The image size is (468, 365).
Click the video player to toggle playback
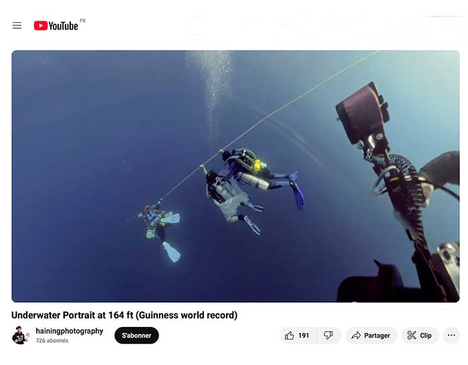tap(235, 176)
